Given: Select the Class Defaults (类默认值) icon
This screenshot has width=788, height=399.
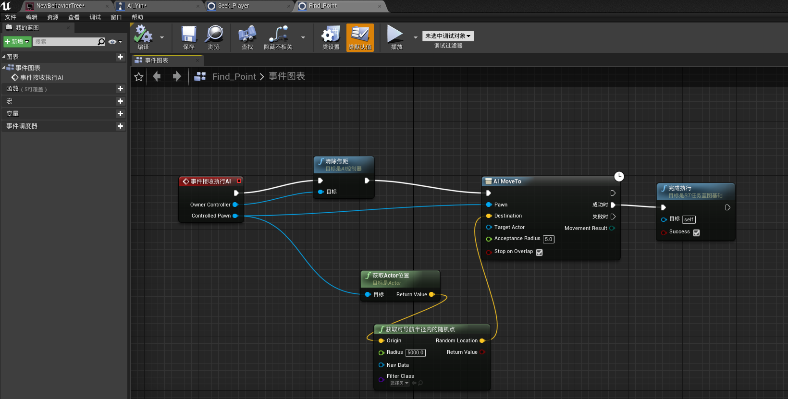Looking at the screenshot, I should [x=360, y=35].
